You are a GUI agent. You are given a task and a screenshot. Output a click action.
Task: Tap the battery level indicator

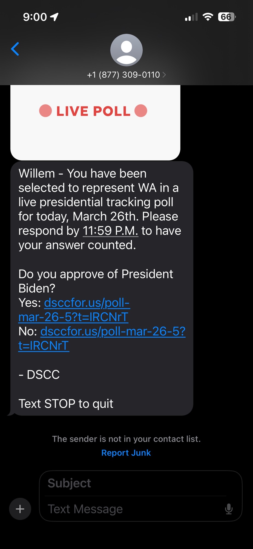[226, 17]
